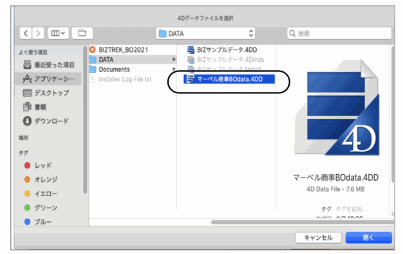Screen dimensions: 403x254
Task: Click the preview pane vertical scrollbar
Action: pos(393,114)
